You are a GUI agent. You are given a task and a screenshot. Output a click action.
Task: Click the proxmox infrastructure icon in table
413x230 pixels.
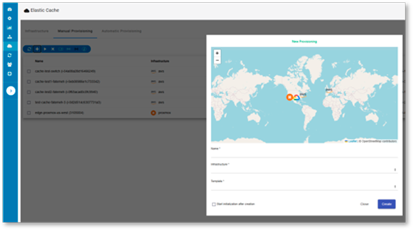click(x=153, y=113)
